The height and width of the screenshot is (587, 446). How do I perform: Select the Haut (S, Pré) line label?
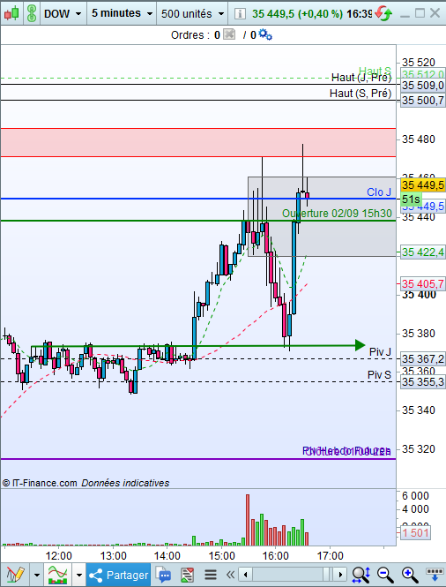point(361,94)
